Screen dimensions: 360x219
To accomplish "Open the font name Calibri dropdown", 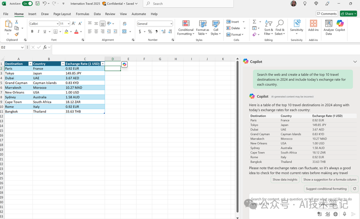I will [x=57, y=24].
